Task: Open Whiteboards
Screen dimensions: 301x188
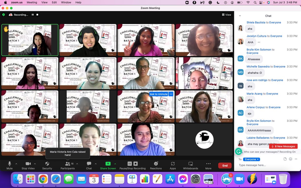Action: click(x=190, y=165)
